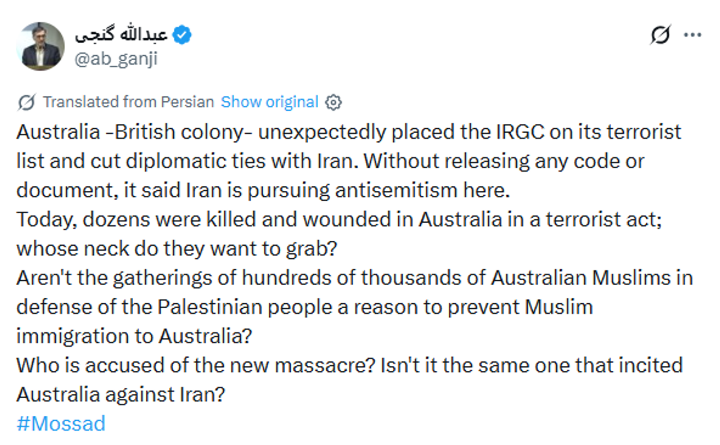
Task: Click the line starting 'Who is accused'
Action: pyautogui.click(x=349, y=365)
